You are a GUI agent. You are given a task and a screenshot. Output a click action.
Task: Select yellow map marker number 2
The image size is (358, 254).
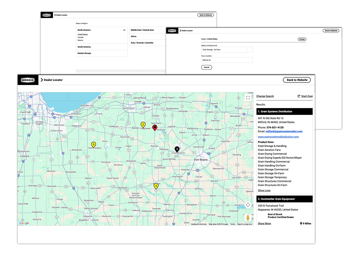click(143, 125)
